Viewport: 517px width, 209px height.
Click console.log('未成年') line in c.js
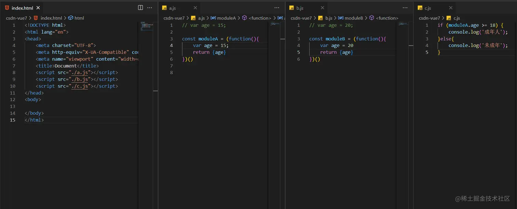(x=478, y=45)
